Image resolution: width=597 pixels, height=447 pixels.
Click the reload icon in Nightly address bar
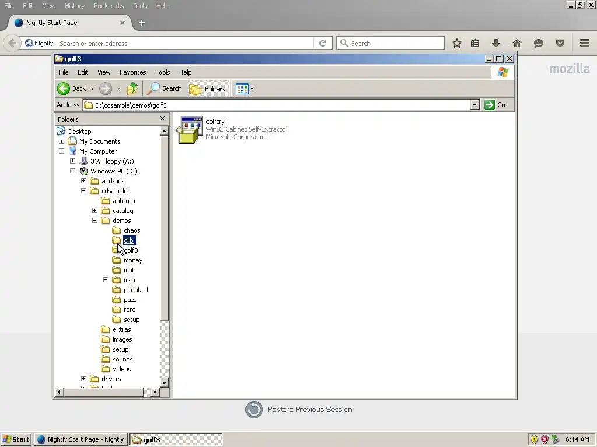322,43
